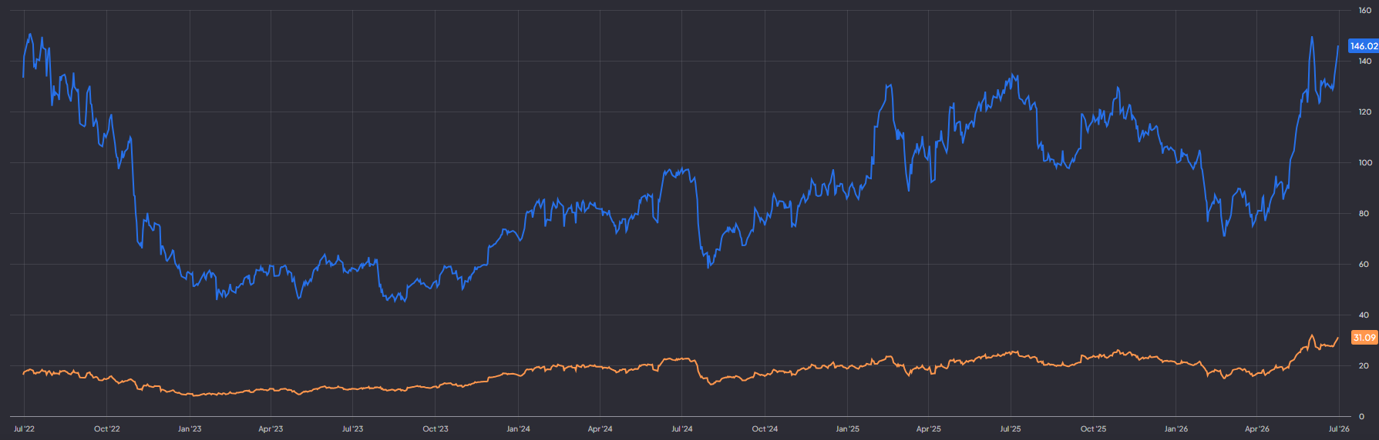This screenshot has height=440, width=1379.
Task: Click the blue 146.02 price label
Action: pyautogui.click(x=1364, y=46)
